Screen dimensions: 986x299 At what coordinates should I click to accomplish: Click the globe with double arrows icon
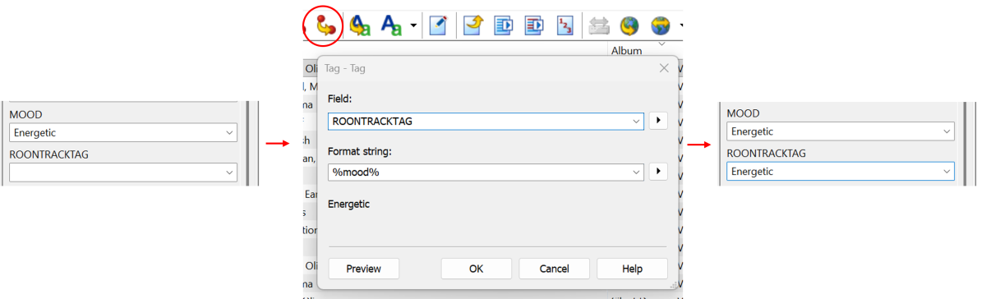pyautogui.click(x=660, y=25)
